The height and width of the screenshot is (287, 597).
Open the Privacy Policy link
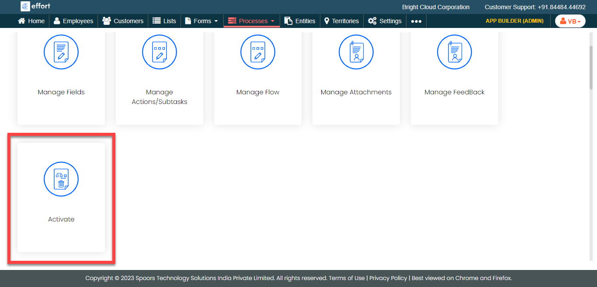(388, 278)
